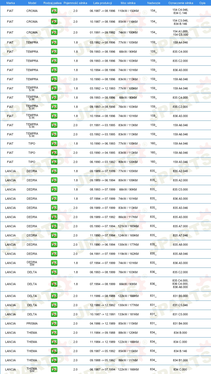Image resolution: width=211 pixels, height=374 pixels.
Task: Click petrol icon in Prisma row
Action: pyautogui.click(x=54, y=323)
